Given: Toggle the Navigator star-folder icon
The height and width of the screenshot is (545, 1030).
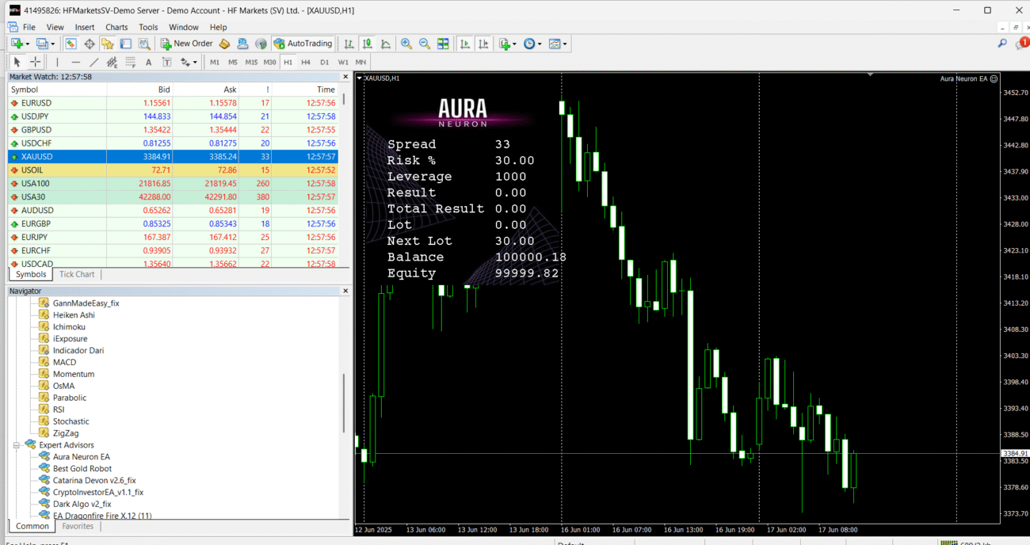Looking at the screenshot, I should [x=108, y=44].
